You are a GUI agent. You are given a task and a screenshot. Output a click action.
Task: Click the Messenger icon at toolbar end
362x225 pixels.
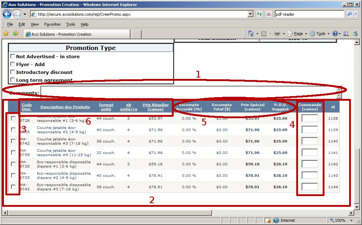click(355, 34)
